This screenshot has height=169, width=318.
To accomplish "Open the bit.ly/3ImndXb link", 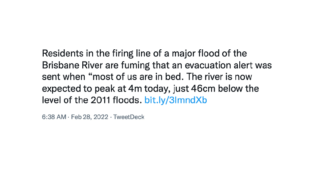I will click(x=176, y=100).
